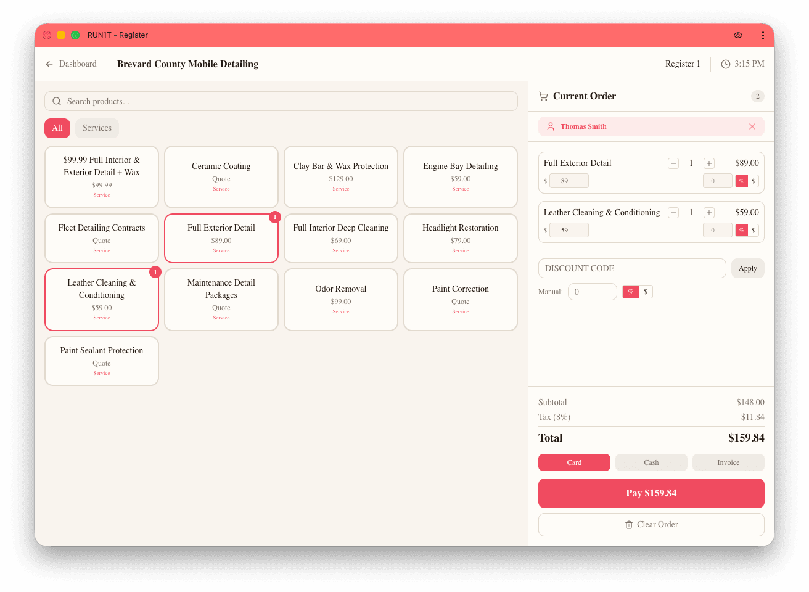
Task: Click the Manual discount amount field
Action: (x=593, y=292)
